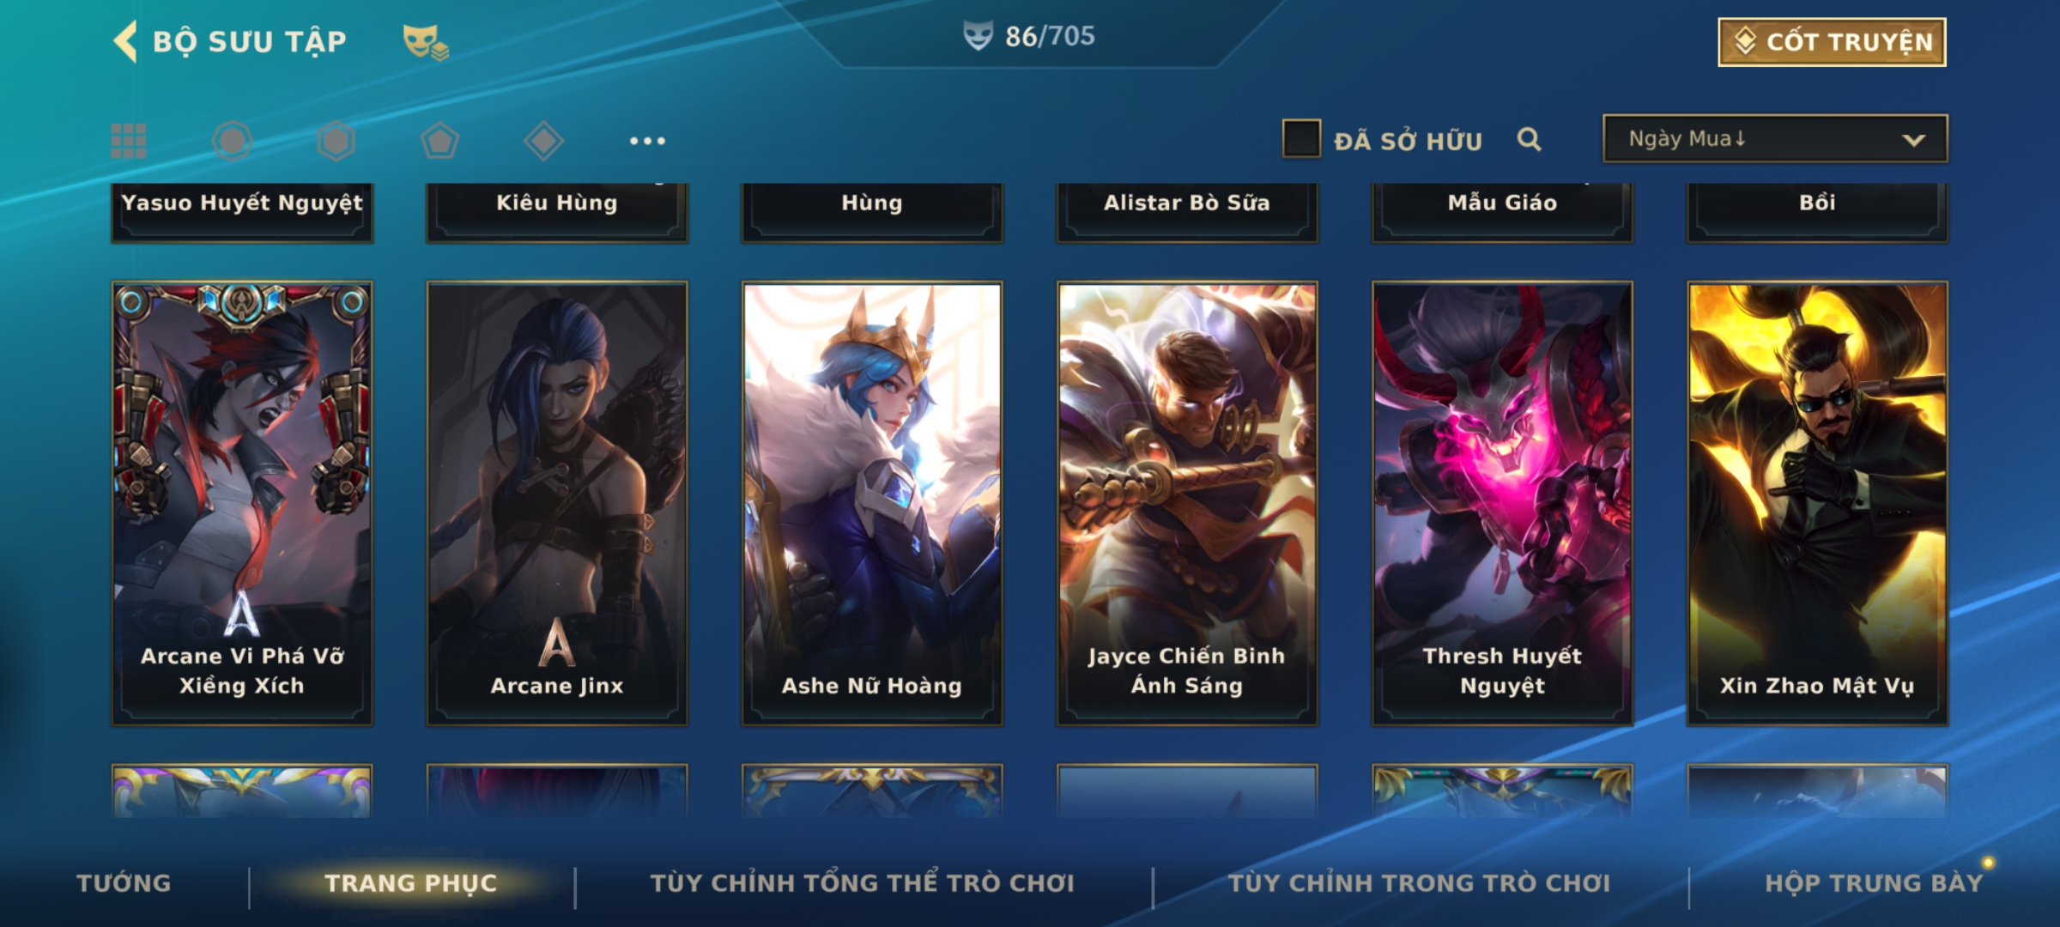Go back using the Bộ Sưu Tập arrow
The width and height of the screenshot is (2060, 927).
[125, 41]
